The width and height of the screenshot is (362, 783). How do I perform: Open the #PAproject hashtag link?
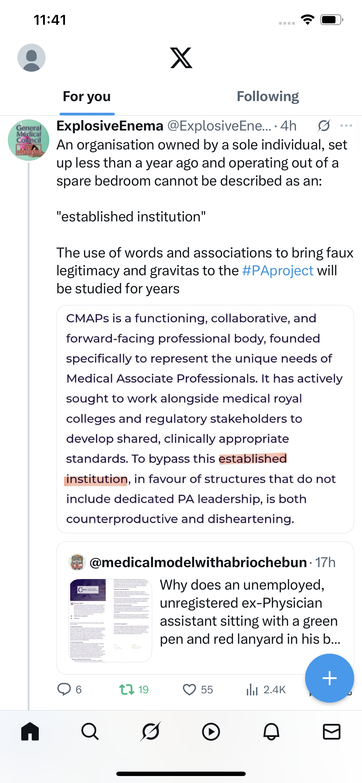(x=277, y=271)
